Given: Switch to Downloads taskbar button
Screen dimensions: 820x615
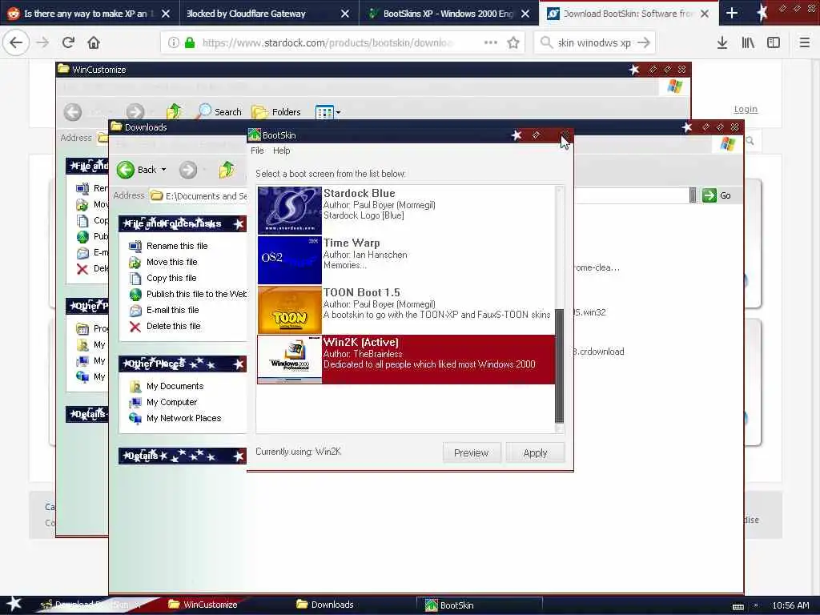Looking at the screenshot, I should tap(325, 605).
